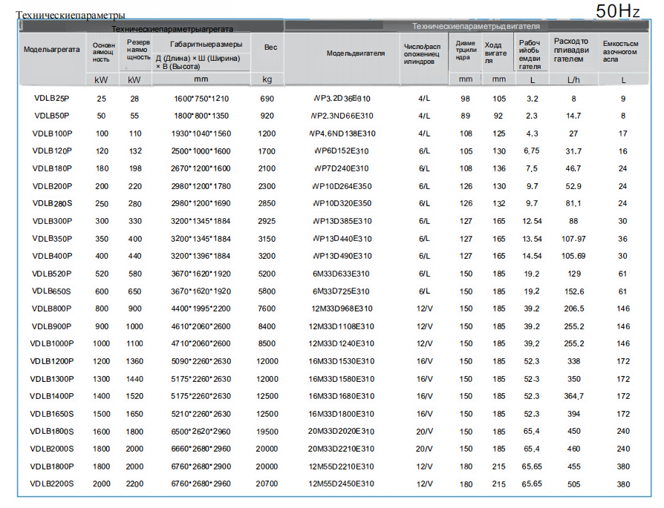Select model cell 'VDLB650S'
The height and width of the screenshot is (508, 664).
[51, 291]
